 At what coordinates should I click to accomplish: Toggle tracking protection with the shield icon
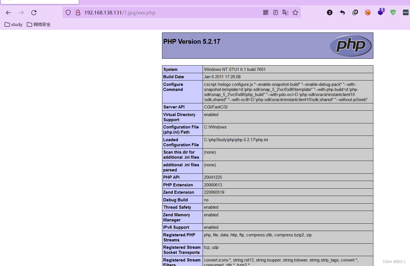tap(68, 12)
